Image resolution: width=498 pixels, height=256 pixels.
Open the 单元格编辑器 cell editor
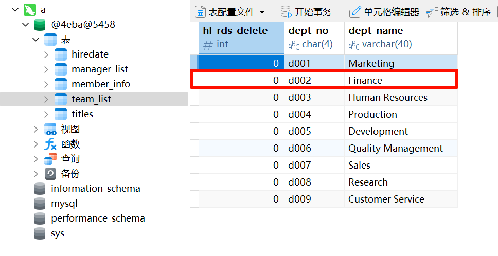point(384,12)
